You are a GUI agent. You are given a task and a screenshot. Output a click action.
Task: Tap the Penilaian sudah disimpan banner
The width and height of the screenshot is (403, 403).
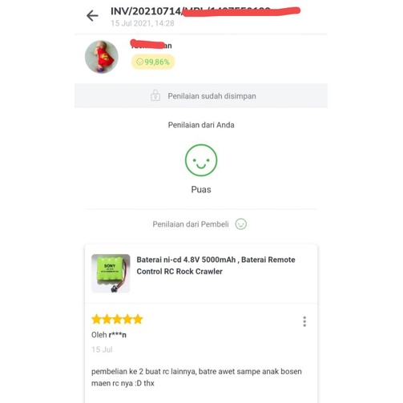click(x=201, y=96)
